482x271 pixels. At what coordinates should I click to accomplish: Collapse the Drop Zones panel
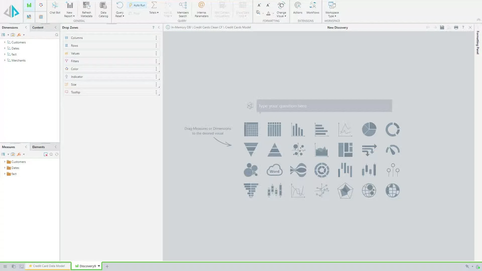pyautogui.click(x=159, y=27)
